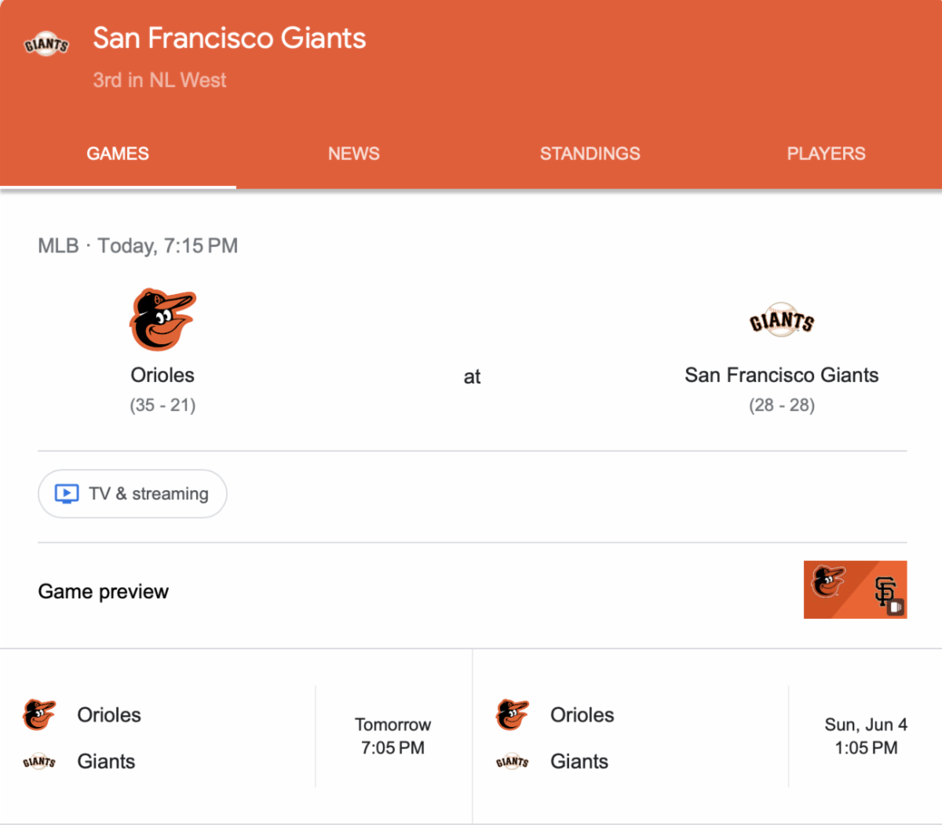
Task: Open the Game preview thumbnail image
Action: pos(855,590)
